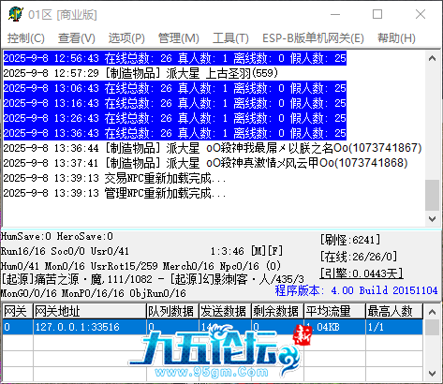The image size is (443, 384).
Task: Click the 网关 column header
Action: [x=18, y=311]
